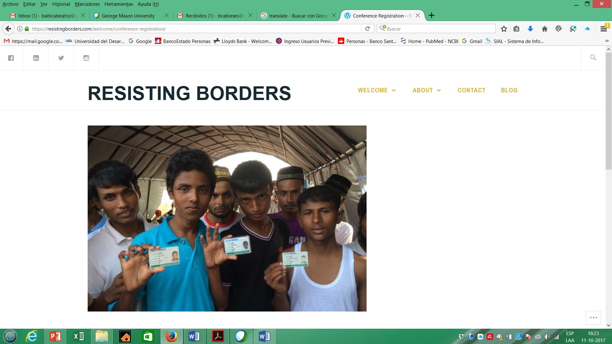The height and width of the screenshot is (344, 612).
Task: Switch to the George Mason University tab
Action: (128, 16)
